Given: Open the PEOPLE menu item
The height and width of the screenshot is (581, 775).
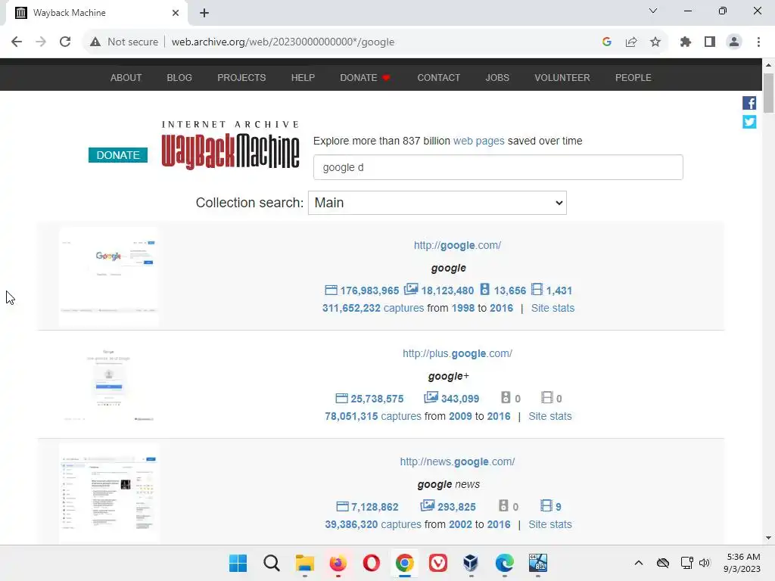Looking at the screenshot, I should (633, 78).
